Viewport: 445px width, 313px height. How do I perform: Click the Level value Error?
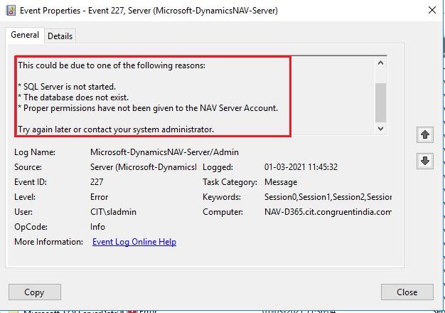click(99, 197)
